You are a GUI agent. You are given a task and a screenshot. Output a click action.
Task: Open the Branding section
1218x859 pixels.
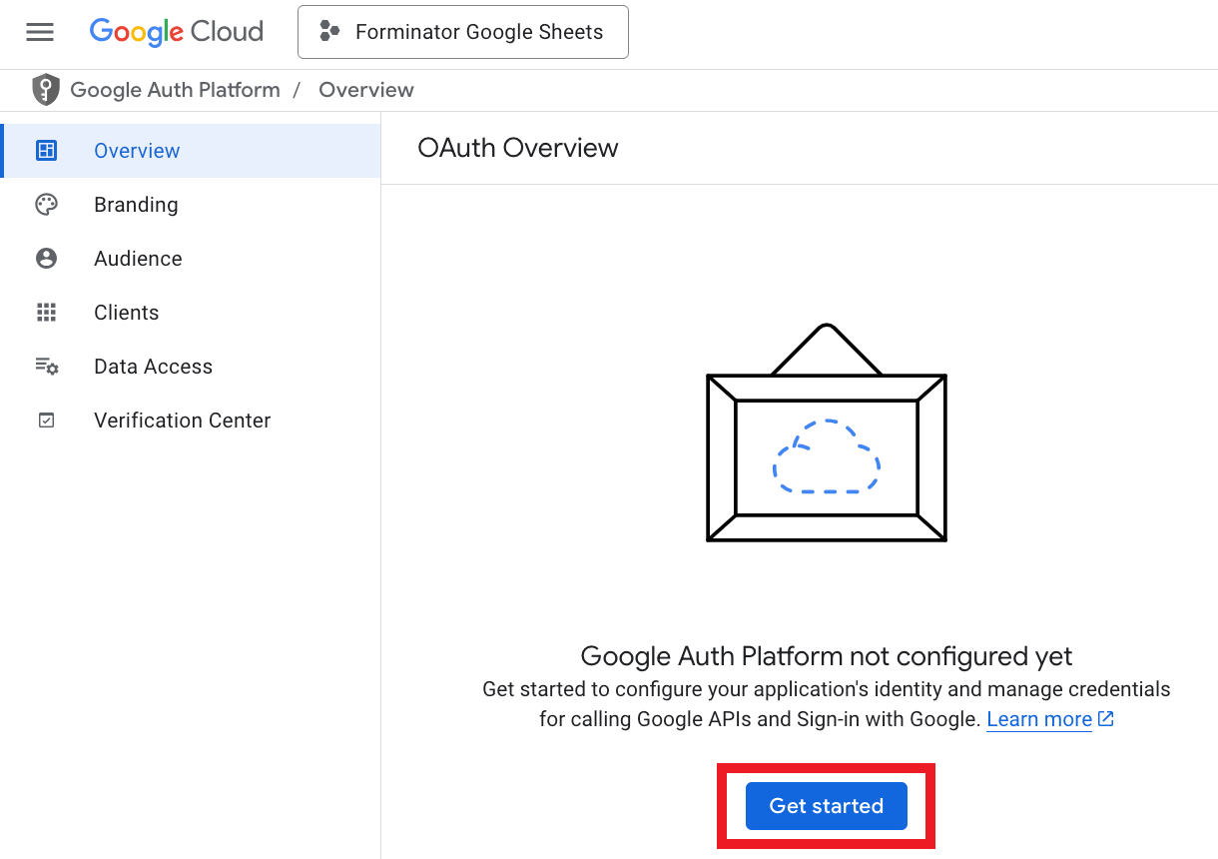[192, 205]
